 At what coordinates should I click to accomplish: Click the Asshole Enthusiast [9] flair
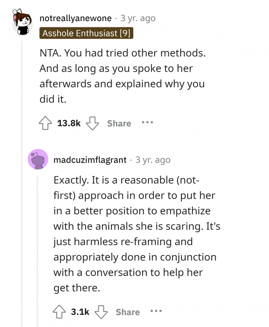86,33
